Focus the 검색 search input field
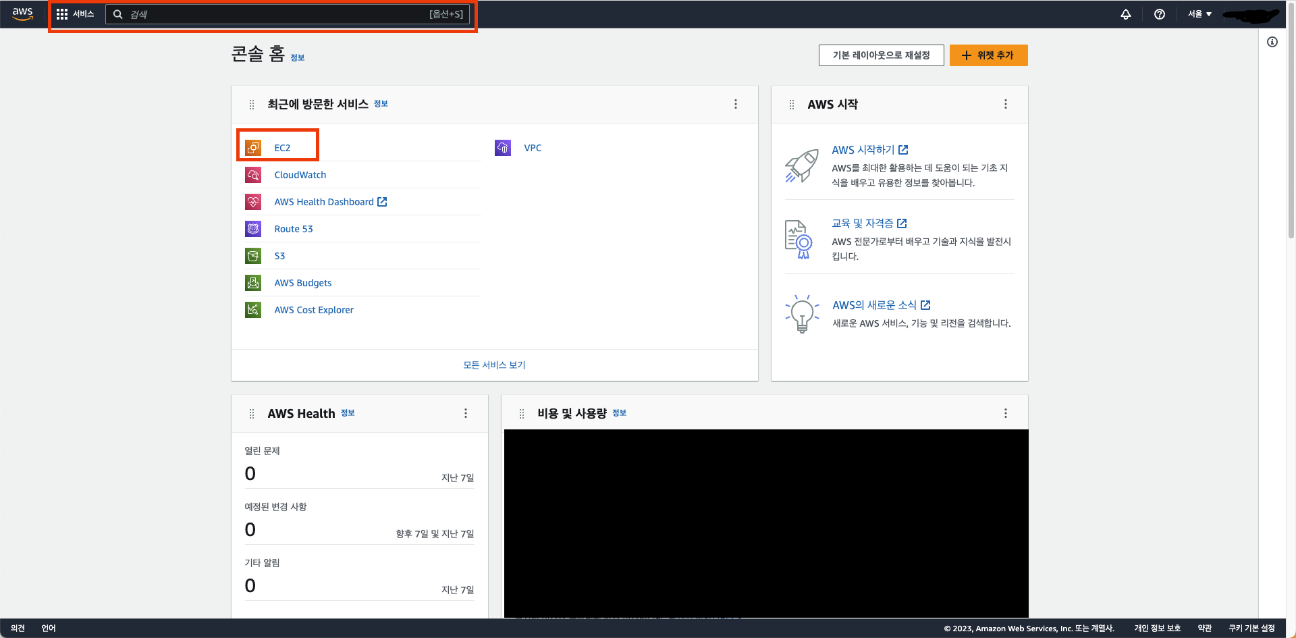The width and height of the screenshot is (1296, 638). pyautogui.click(x=288, y=14)
